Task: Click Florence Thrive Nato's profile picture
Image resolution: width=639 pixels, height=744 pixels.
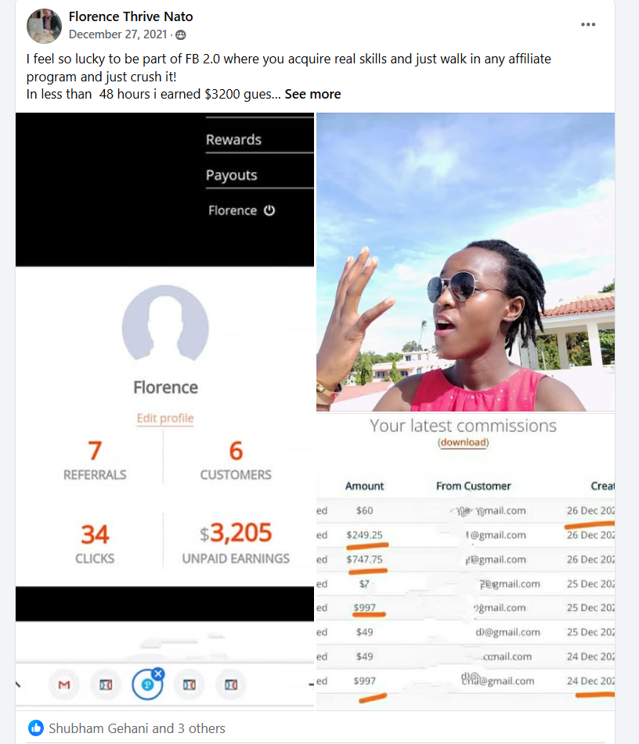Action: pos(44,26)
